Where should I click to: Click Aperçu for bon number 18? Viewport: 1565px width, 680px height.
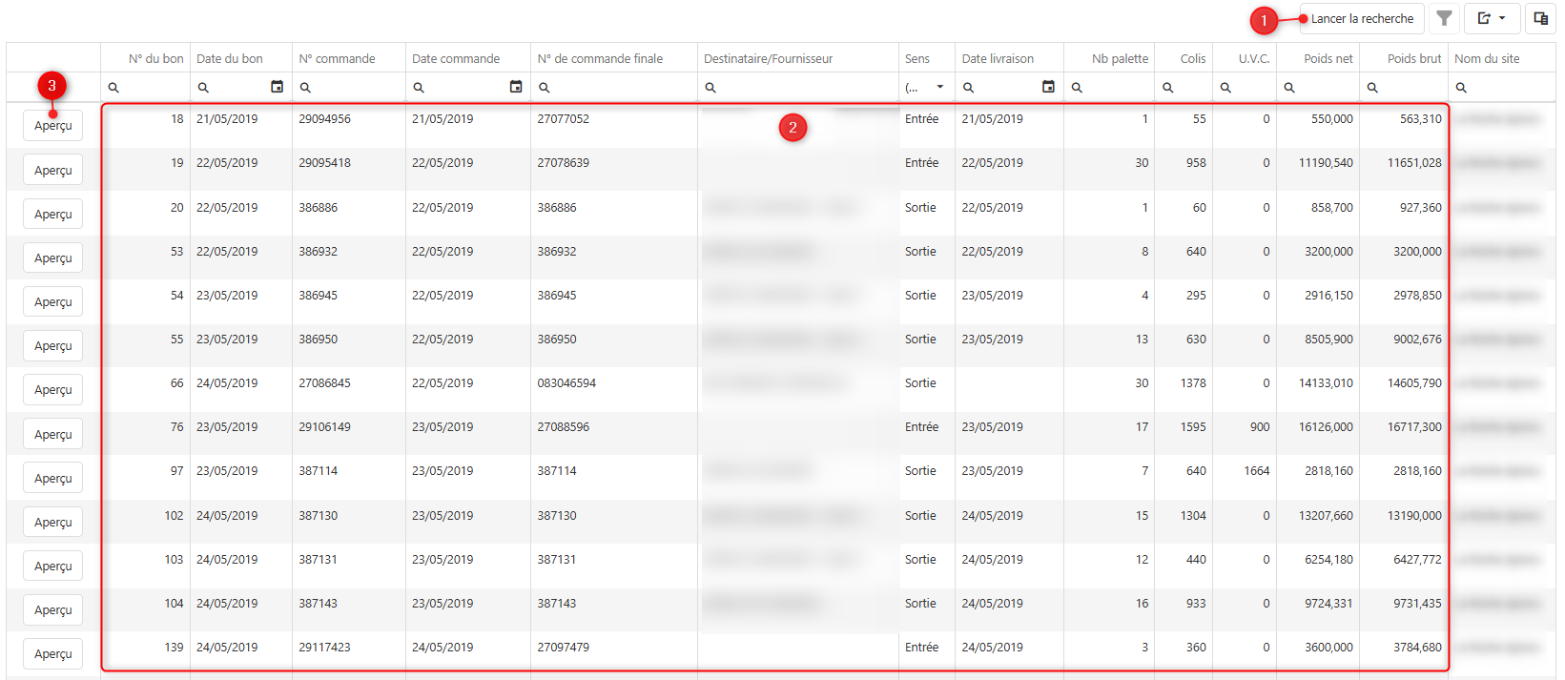click(x=53, y=126)
